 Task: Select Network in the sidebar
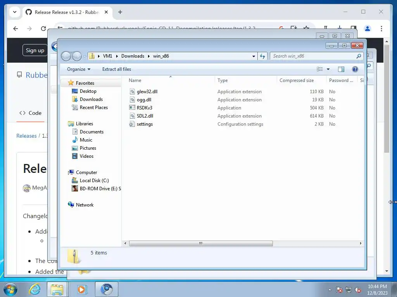(85, 205)
